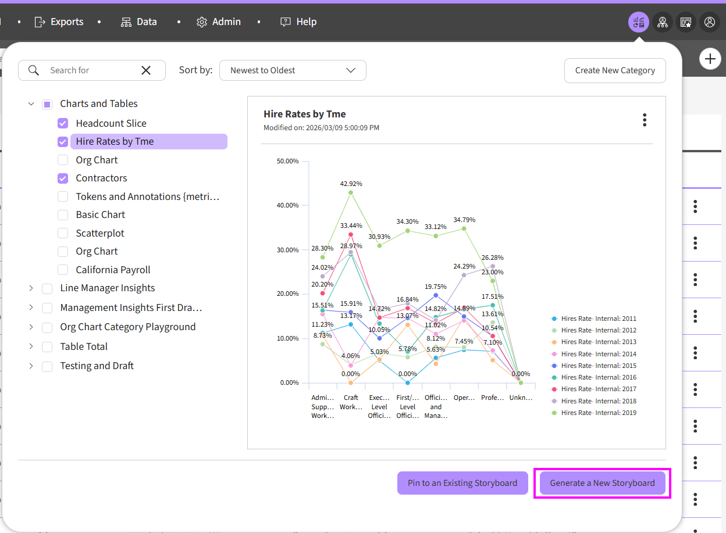
Task: Click the magnifying glass search icon
Action: tap(34, 70)
